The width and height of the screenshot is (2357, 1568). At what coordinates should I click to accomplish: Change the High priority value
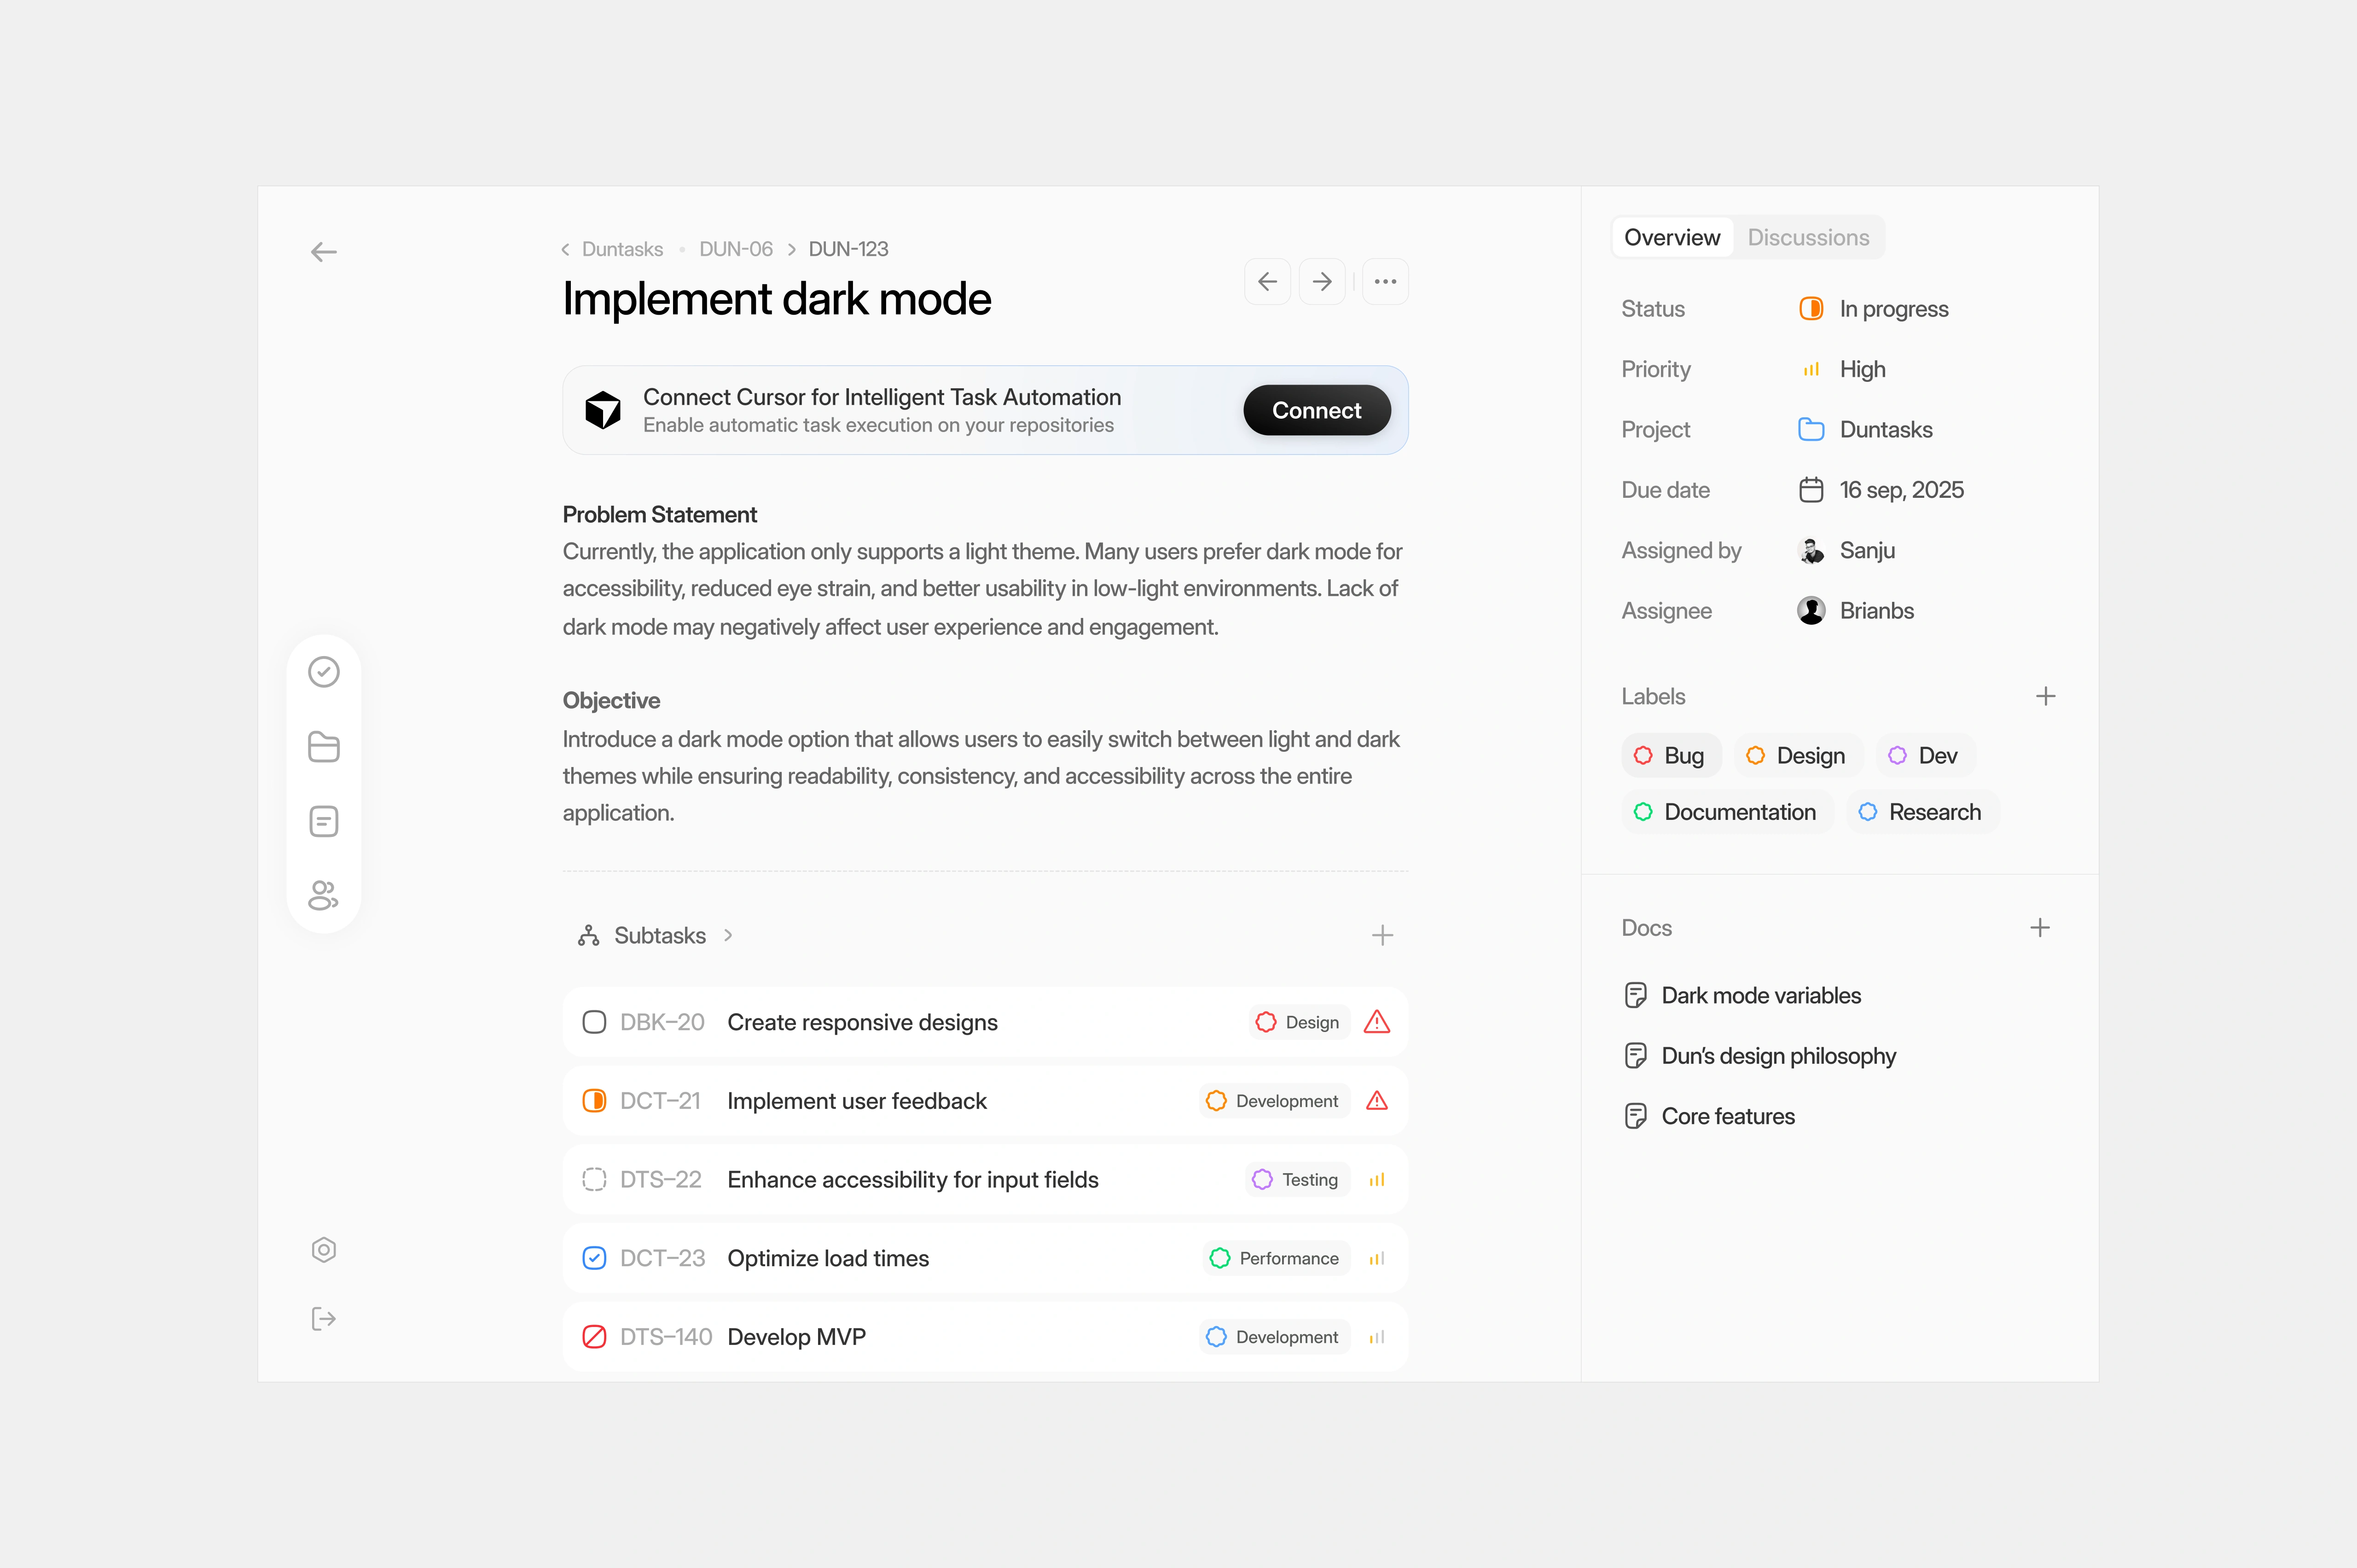click(x=1861, y=369)
